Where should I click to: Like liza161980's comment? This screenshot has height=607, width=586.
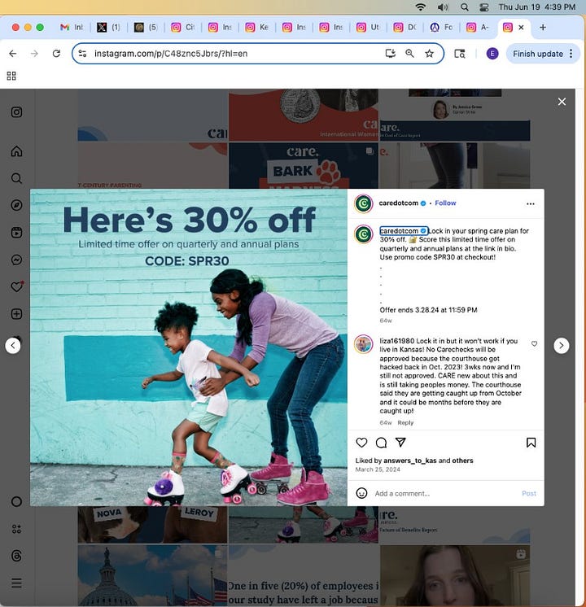click(x=534, y=343)
